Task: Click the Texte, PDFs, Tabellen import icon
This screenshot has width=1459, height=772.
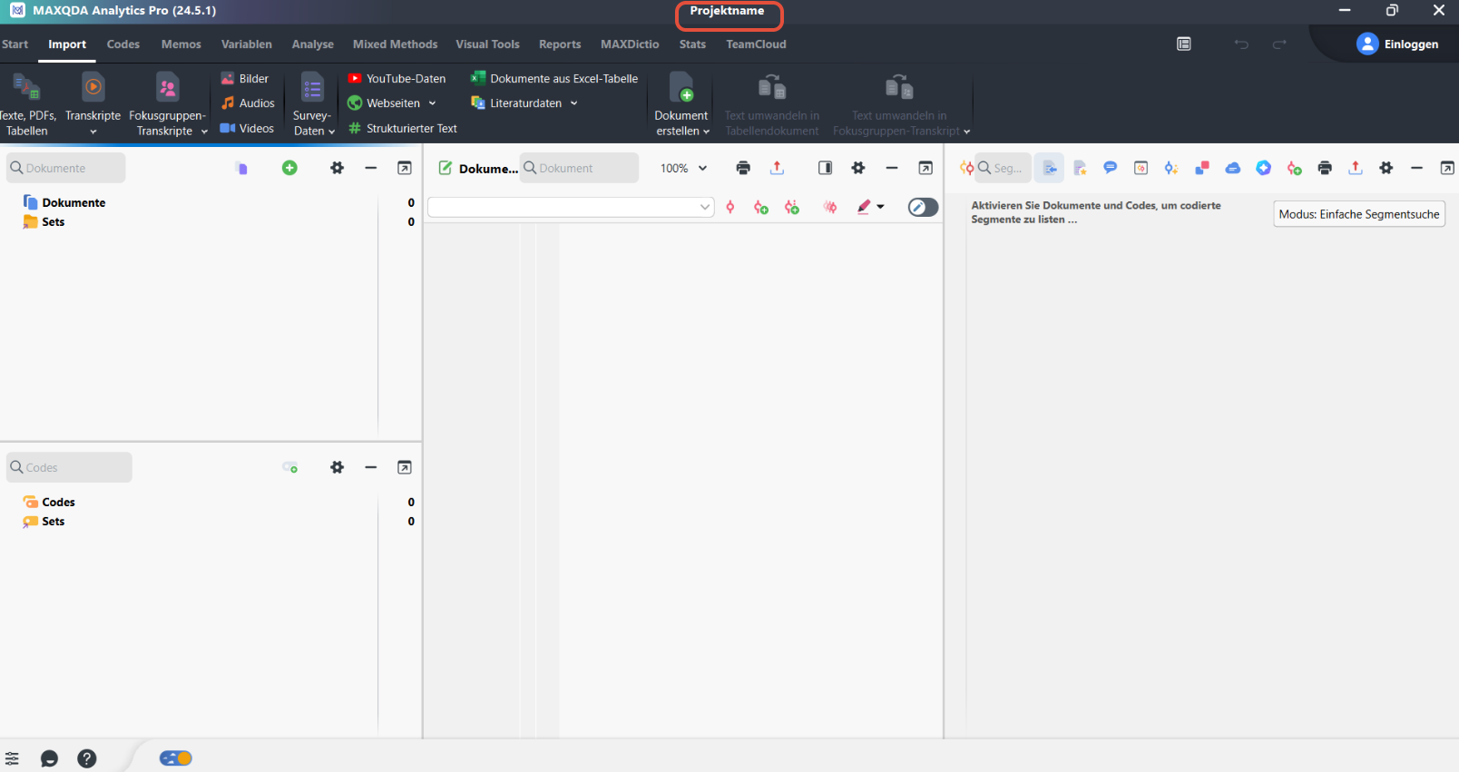Action: coord(25,88)
